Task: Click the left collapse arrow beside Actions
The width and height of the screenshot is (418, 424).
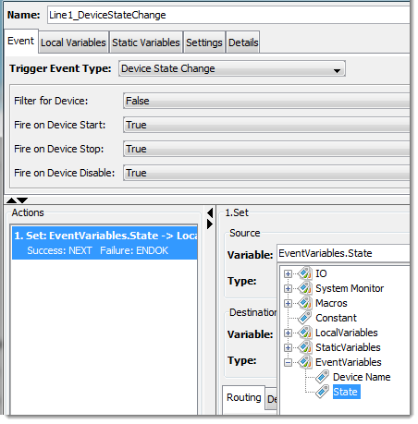Action: click(x=210, y=212)
